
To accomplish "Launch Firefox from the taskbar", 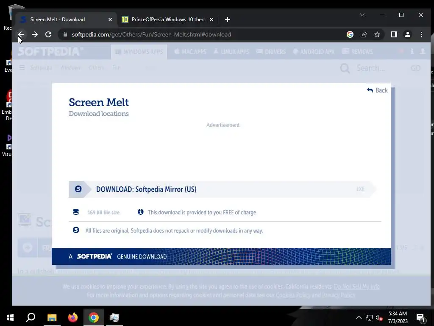I will click(73, 318).
